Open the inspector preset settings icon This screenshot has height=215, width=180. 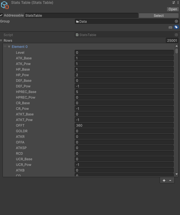point(174,3)
